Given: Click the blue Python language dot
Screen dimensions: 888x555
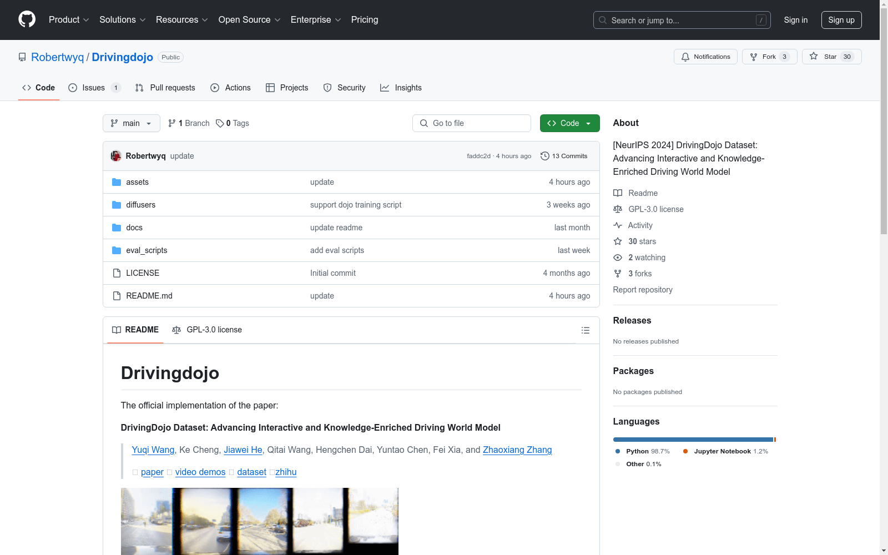Looking at the screenshot, I should click(618, 451).
